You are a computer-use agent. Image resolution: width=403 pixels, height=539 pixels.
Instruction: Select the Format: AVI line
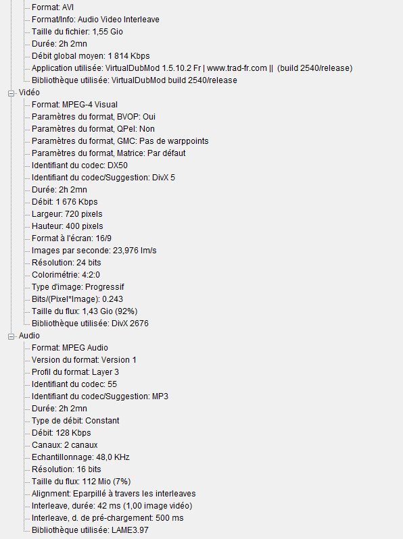click(53, 7)
